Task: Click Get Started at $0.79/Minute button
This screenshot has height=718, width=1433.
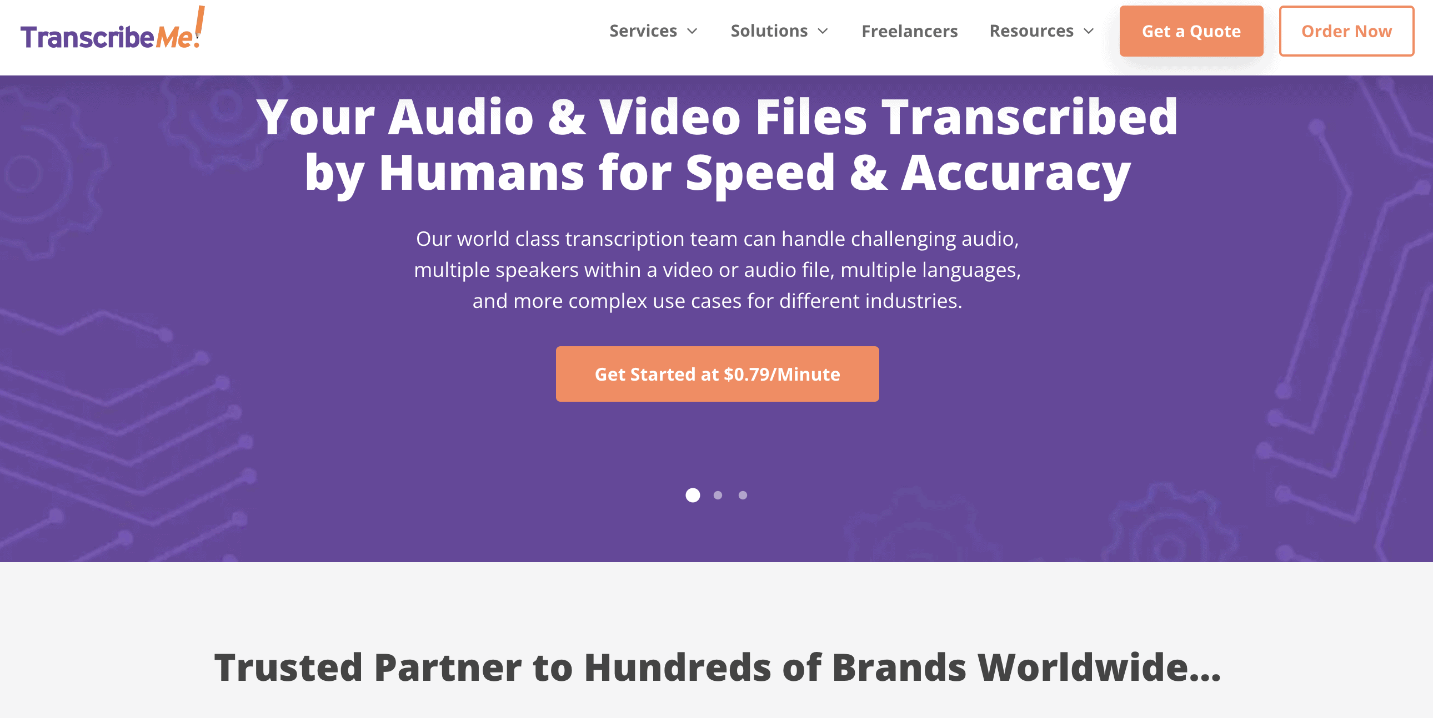Action: click(x=716, y=373)
